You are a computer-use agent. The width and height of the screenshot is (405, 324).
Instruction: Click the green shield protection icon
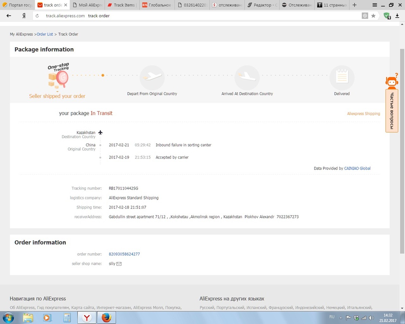point(387,16)
